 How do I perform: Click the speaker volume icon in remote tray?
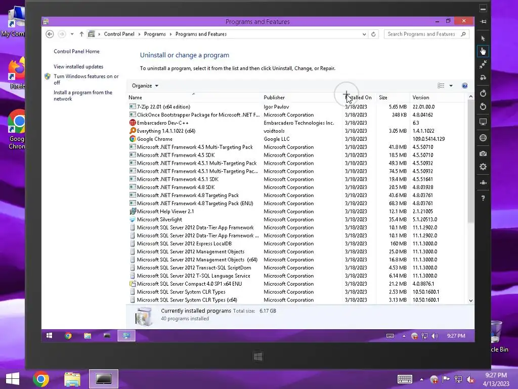[x=435, y=336]
